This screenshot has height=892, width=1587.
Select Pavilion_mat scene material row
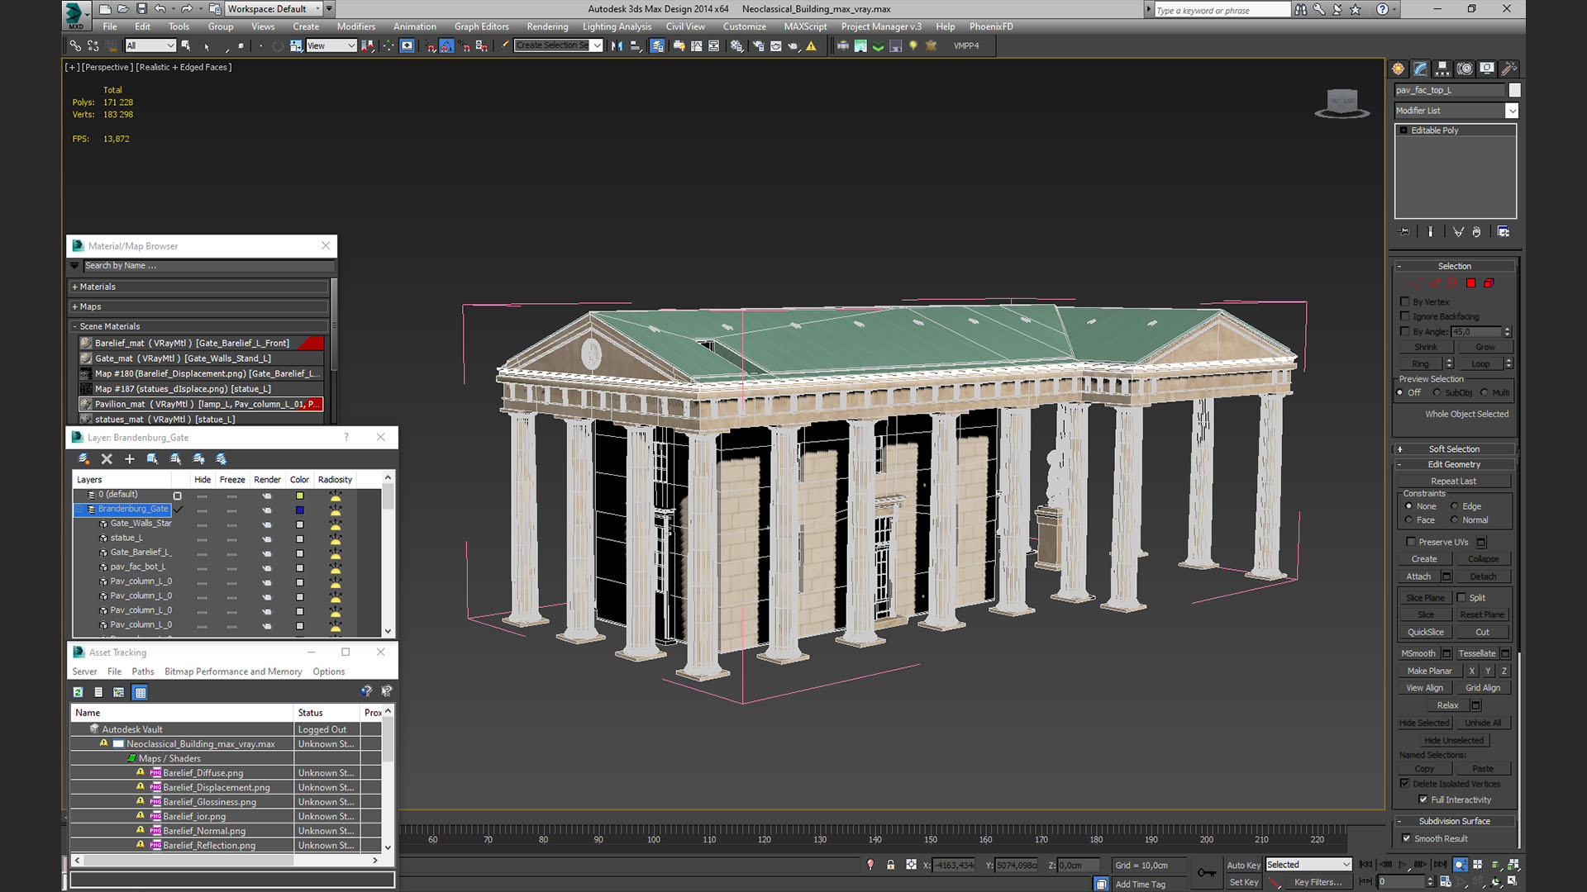point(201,404)
